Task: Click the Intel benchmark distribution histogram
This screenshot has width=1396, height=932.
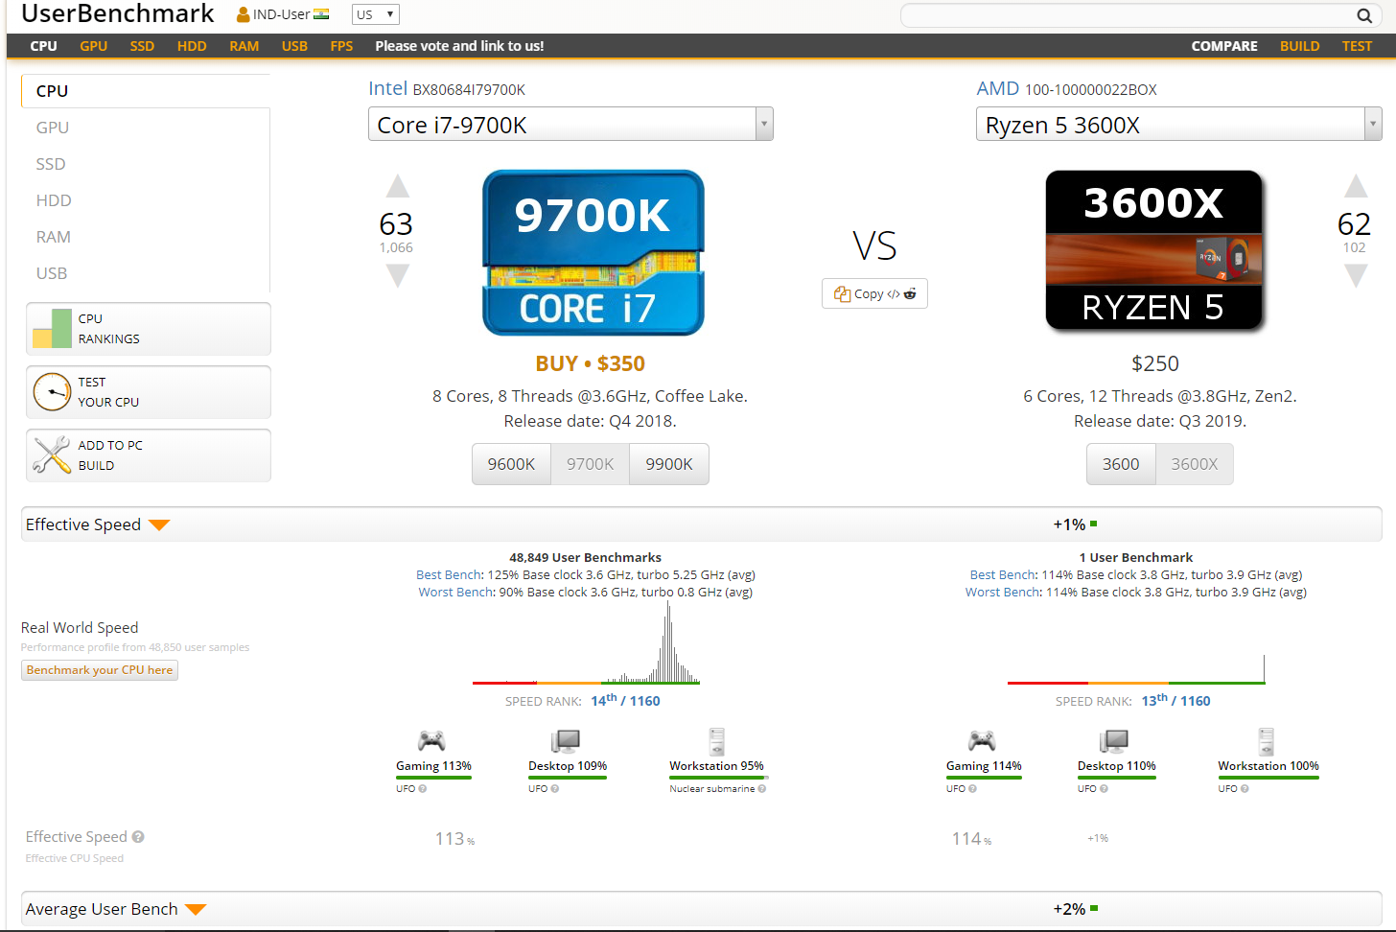Action: pos(586,642)
